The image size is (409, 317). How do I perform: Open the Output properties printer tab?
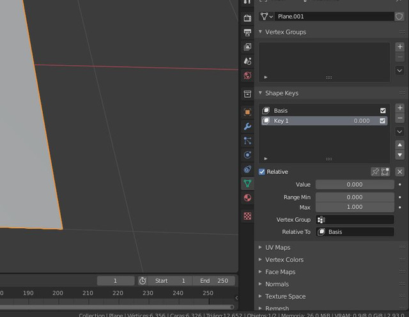tap(247, 33)
